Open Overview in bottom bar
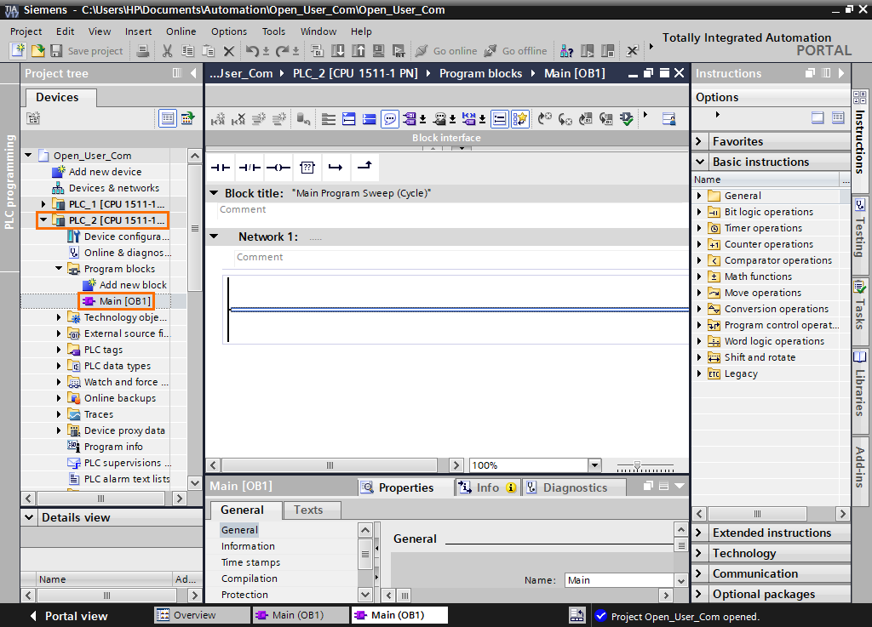The image size is (872, 627). point(201,615)
